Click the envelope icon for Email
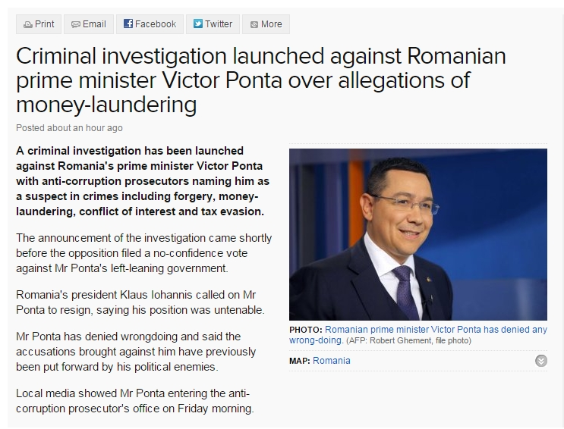Image resolution: width=564 pixels, height=429 pixels. tap(76, 24)
